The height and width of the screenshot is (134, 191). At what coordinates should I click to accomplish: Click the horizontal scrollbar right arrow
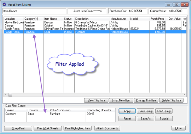pos(184,95)
